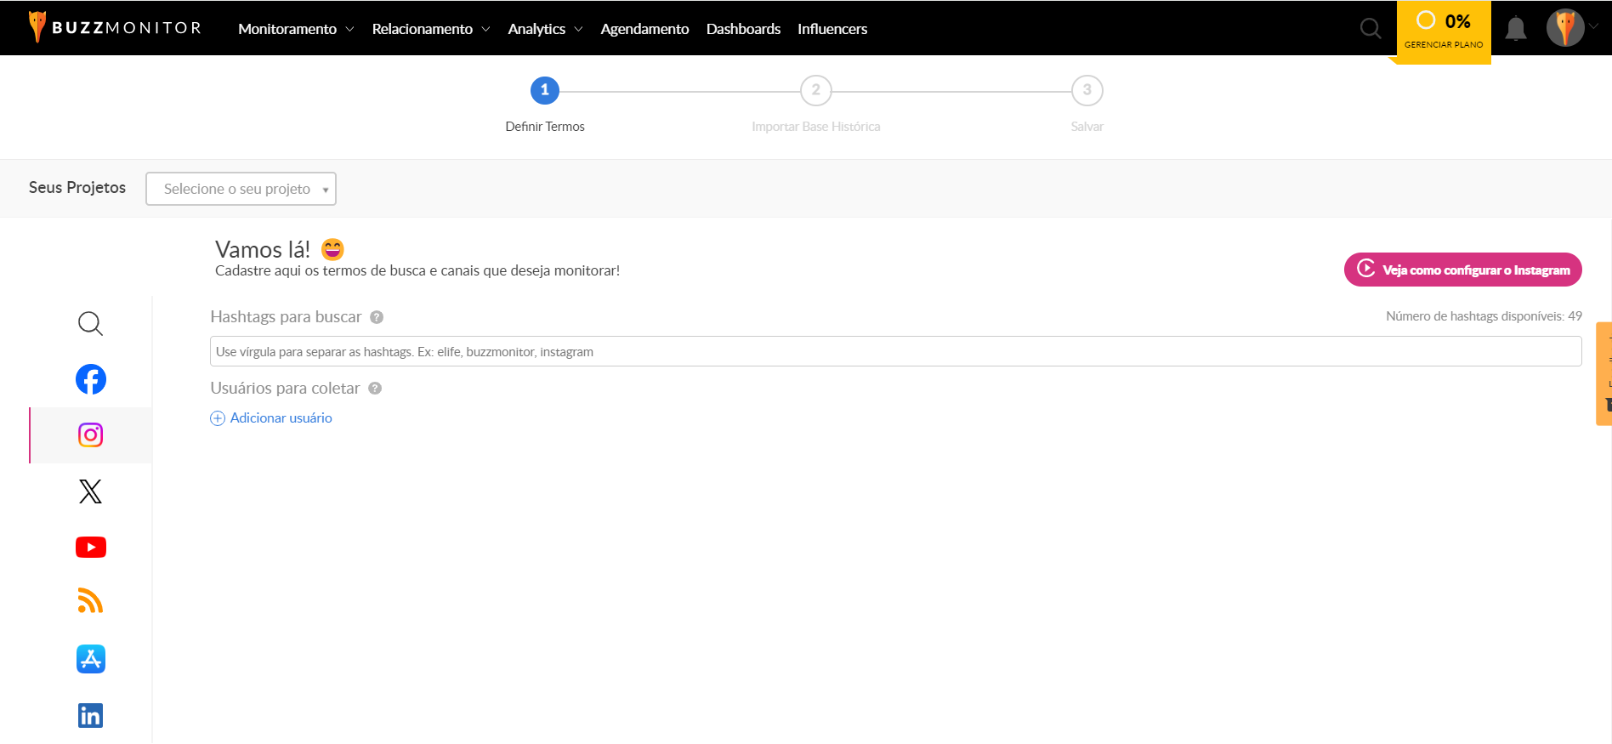Click Gerenciar Plano 0% badge
The image size is (1612, 744).
click(x=1444, y=31)
